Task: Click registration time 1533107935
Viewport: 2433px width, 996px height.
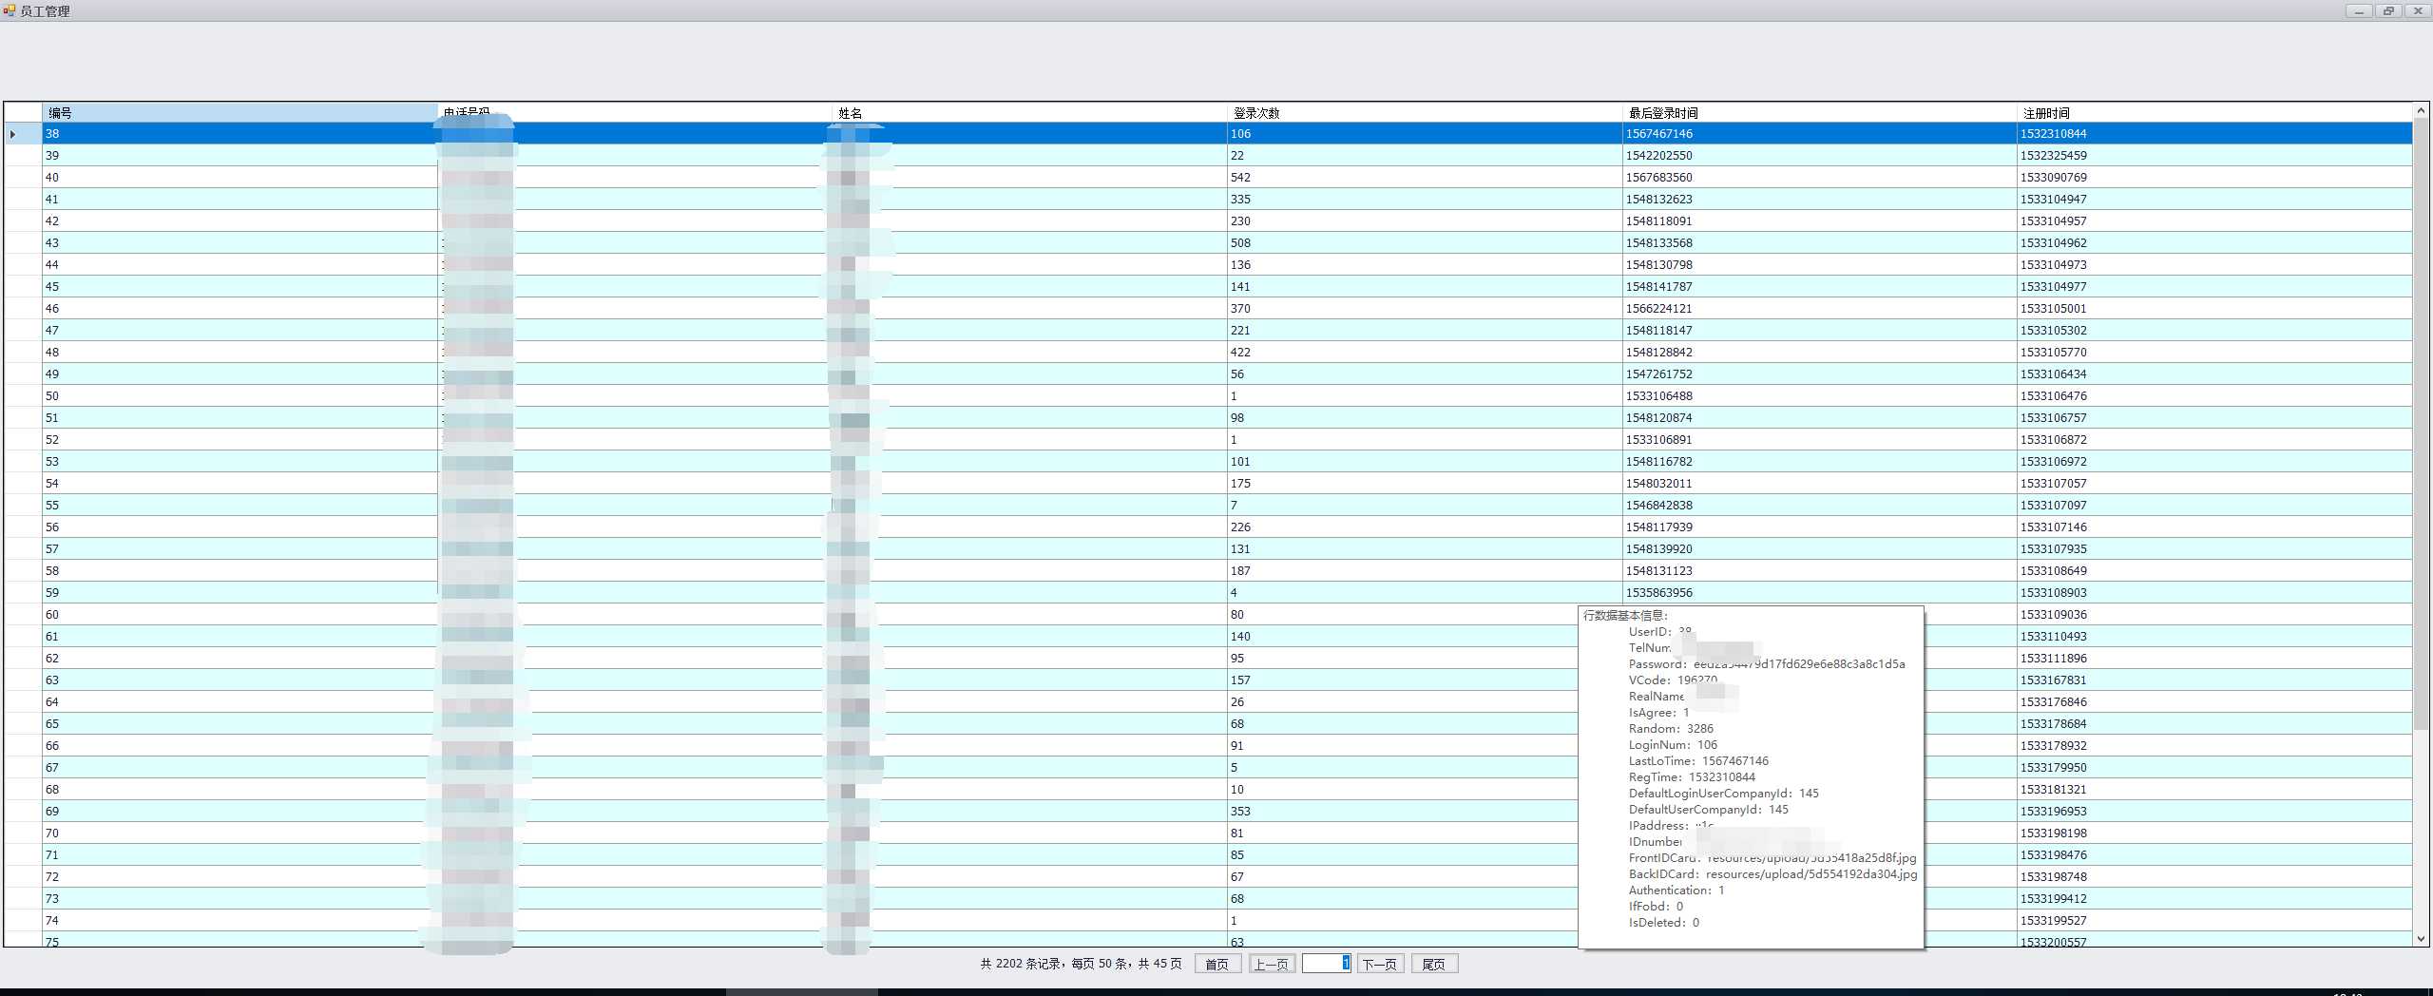Action: (x=2214, y=548)
